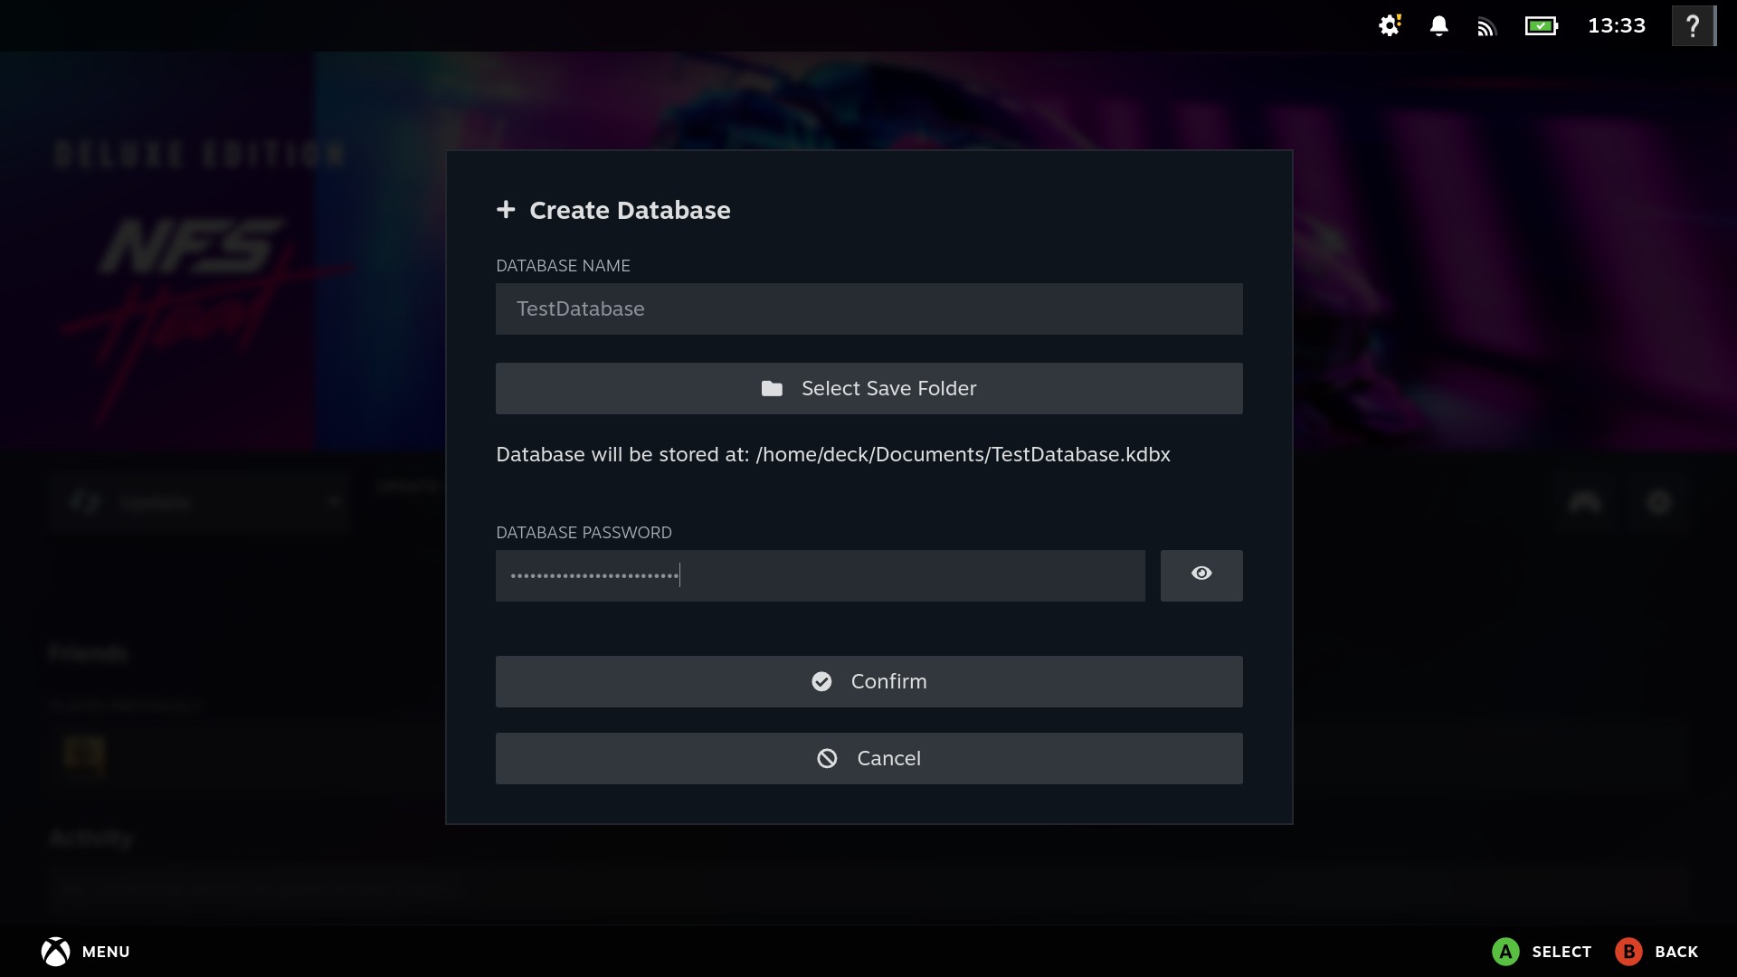
Task: Click the plus icon beside Create Database
Action: pyautogui.click(x=506, y=210)
